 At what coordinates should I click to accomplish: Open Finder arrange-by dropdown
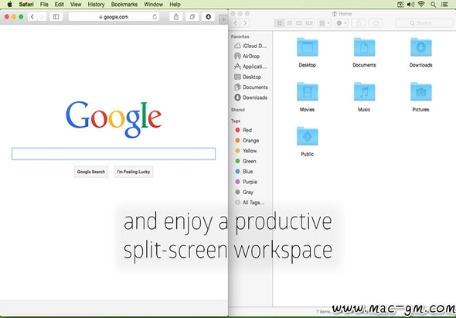[x=324, y=23]
